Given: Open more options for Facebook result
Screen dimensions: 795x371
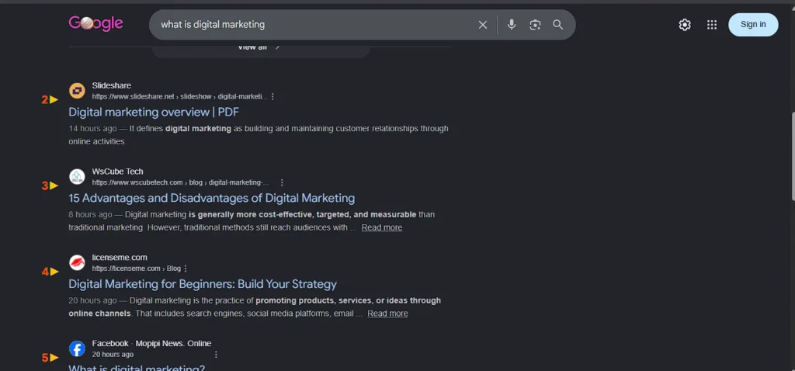Looking at the screenshot, I should coord(216,354).
